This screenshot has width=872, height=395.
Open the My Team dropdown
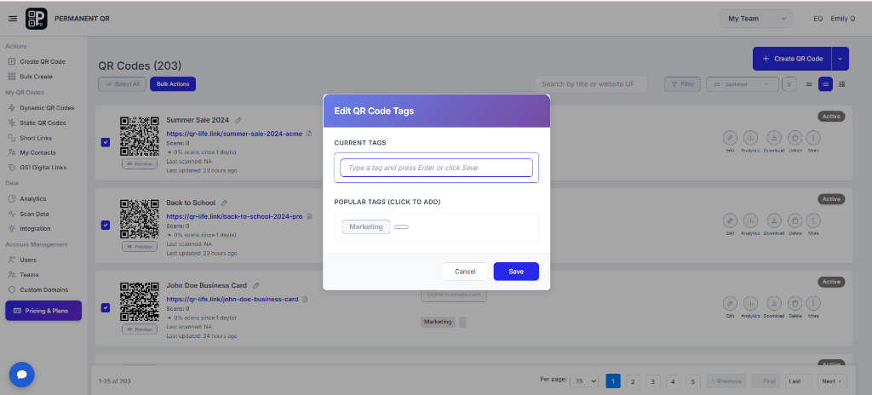(756, 19)
